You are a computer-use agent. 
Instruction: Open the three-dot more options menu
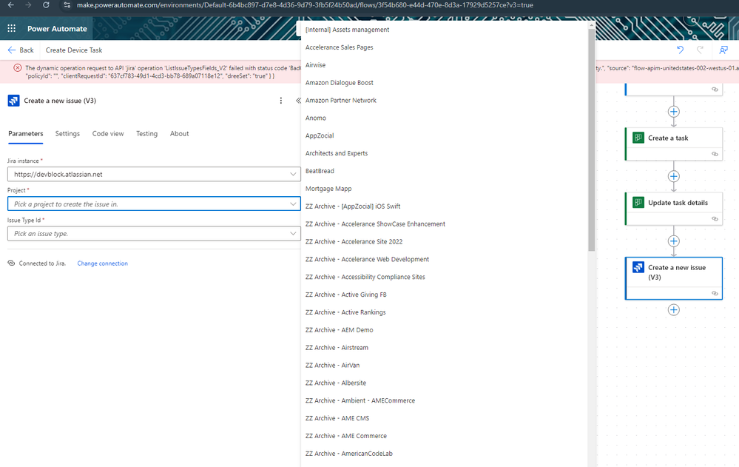281,101
